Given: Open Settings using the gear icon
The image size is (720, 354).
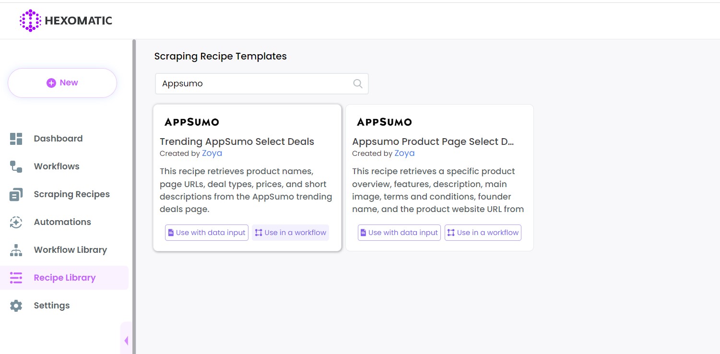Looking at the screenshot, I should (x=16, y=305).
